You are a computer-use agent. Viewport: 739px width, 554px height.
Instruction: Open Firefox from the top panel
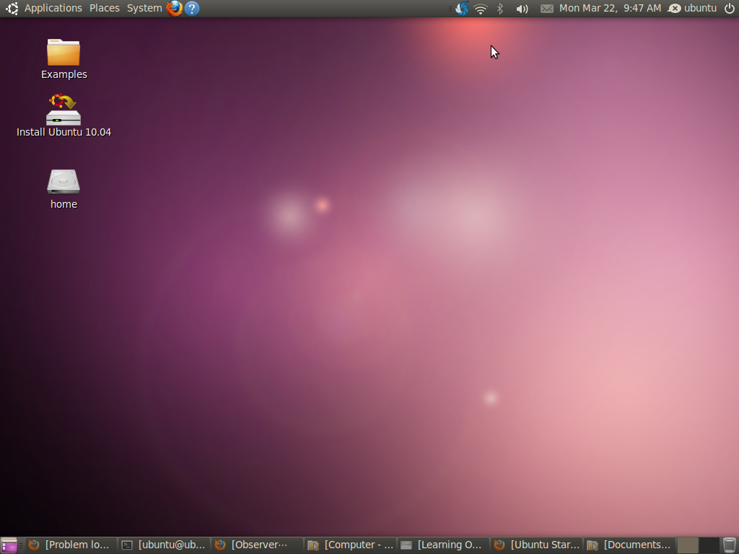pos(174,8)
